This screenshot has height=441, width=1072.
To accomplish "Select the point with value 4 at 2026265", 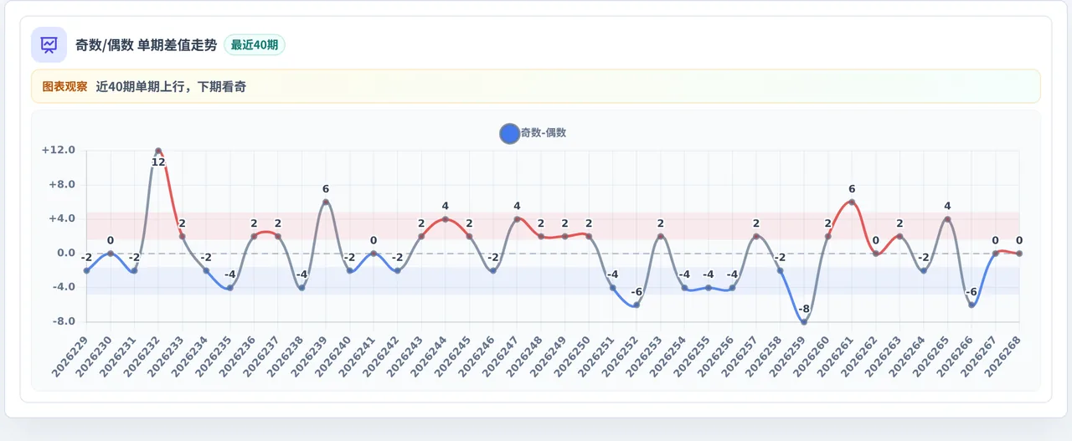I will tap(947, 219).
